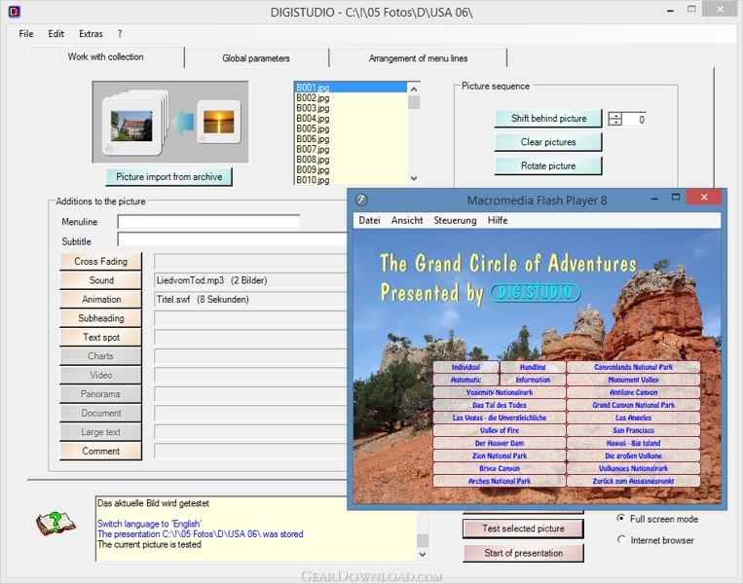
Task: Click file list scroll down arrow
Action: (414, 178)
